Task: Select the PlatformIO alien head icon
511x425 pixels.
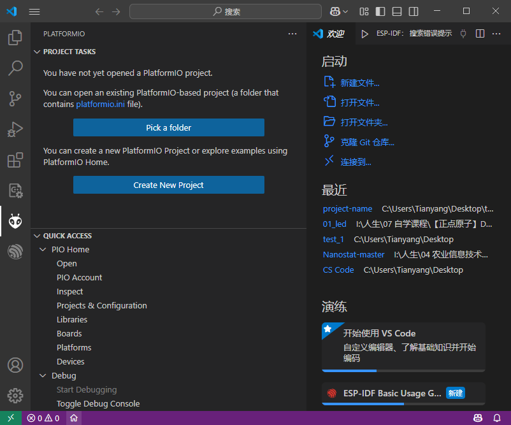Action: (15, 221)
